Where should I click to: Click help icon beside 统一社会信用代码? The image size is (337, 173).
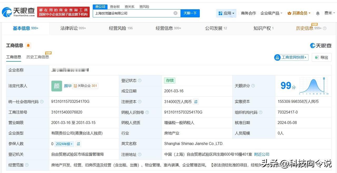(42, 102)
